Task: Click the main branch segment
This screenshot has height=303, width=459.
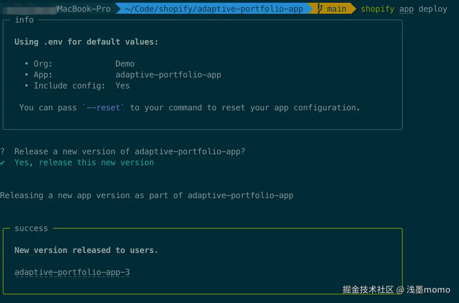Action: pos(332,9)
